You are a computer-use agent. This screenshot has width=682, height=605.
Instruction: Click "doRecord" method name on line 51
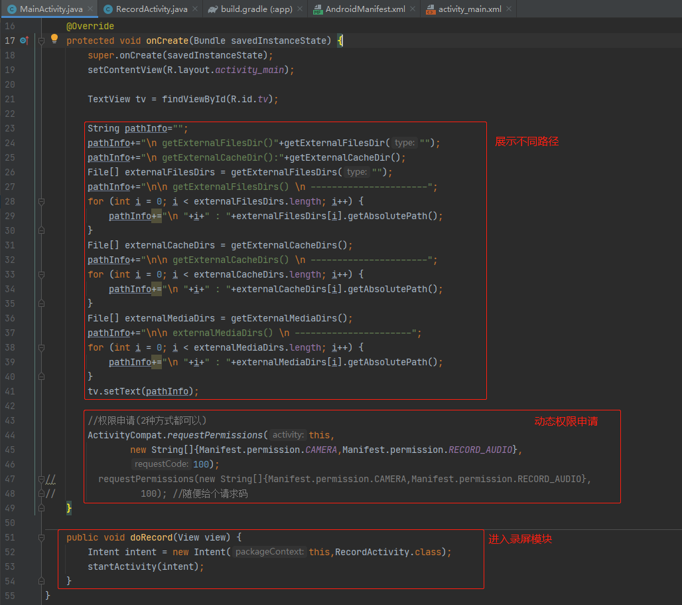pos(151,537)
